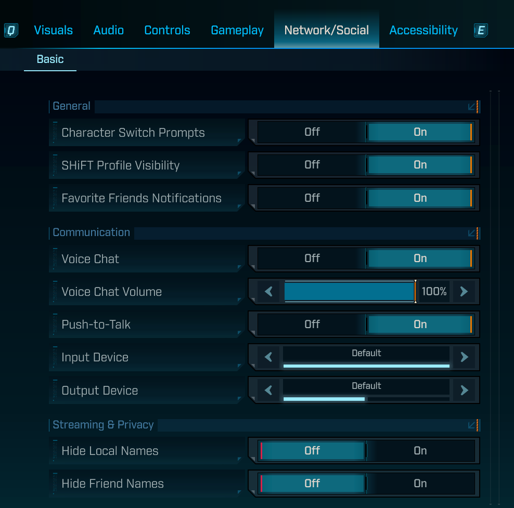Set Hide Local Names to Off

312,451
